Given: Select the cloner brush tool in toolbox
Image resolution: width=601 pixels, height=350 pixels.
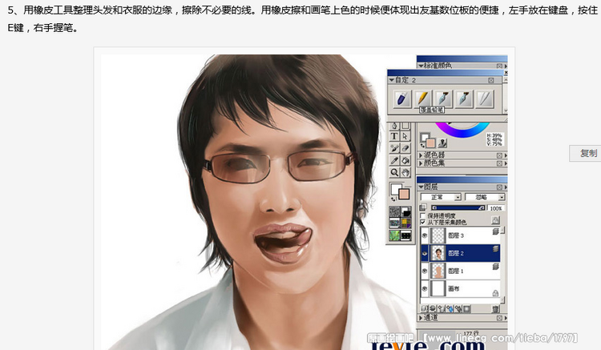Looking at the screenshot, I should (394, 149).
